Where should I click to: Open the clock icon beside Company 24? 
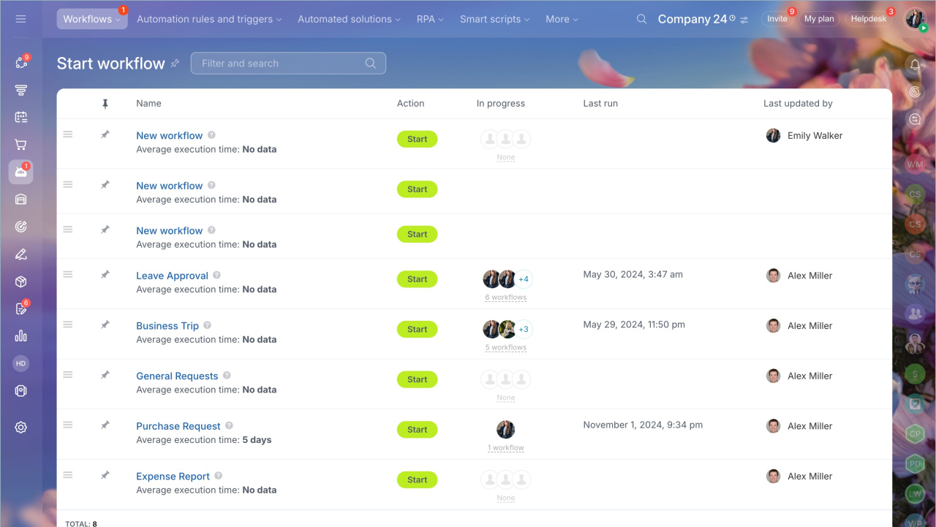pyautogui.click(x=733, y=18)
